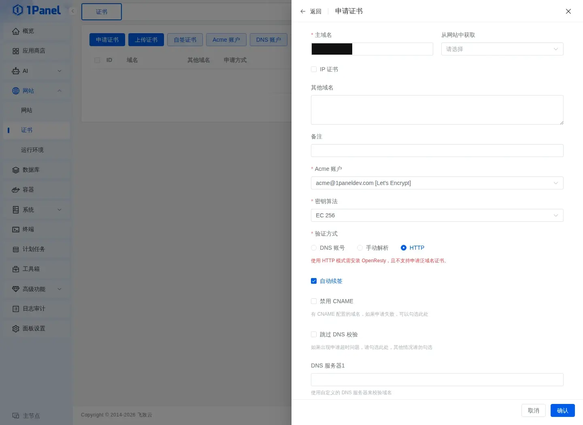Click the 域名 column header
This screenshot has width=583, height=425.
pos(132,60)
